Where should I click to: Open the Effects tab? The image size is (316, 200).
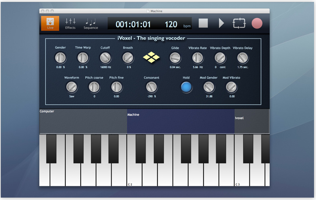click(70, 23)
